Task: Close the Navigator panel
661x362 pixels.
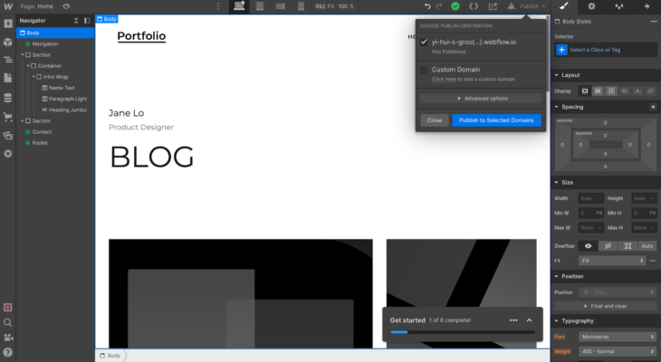Action: 76,20
